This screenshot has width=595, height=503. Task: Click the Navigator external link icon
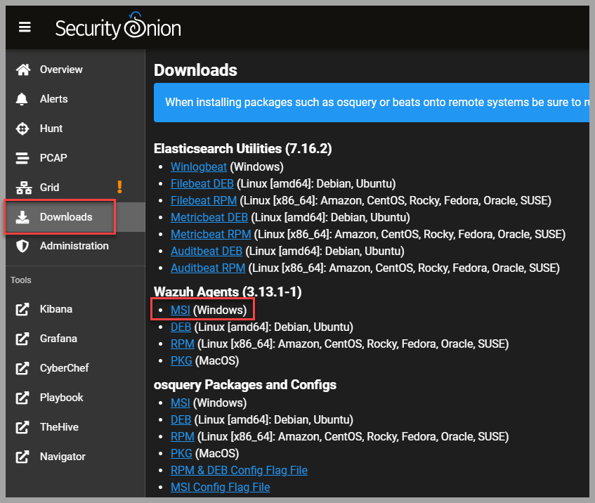click(x=22, y=457)
